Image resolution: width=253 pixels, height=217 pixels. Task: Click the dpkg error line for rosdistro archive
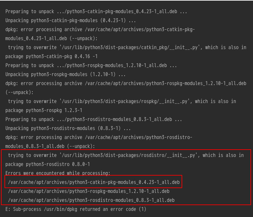[99, 137]
